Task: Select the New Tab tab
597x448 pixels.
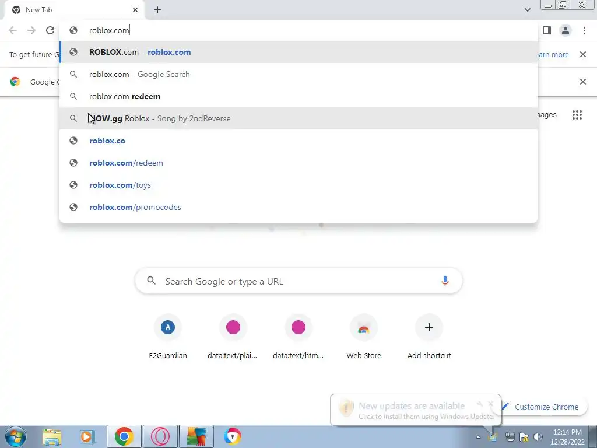Action: [75, 10]
